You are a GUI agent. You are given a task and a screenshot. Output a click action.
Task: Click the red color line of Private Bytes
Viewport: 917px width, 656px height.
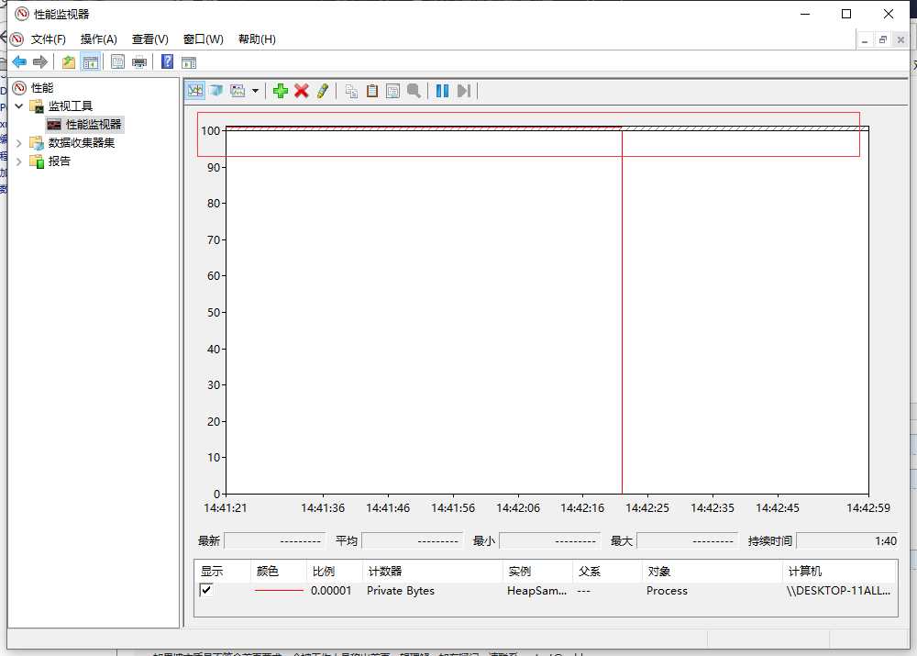click(x=279, y=591)
